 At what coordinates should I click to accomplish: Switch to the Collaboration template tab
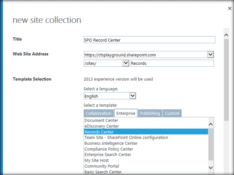click(x=99, y=113)
